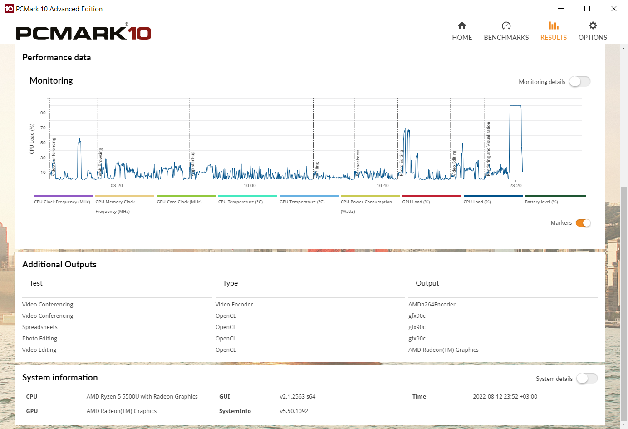Click the CPU Power Consumption legend entry
This screenshot has width=628, height=429.
pos(370,196)
